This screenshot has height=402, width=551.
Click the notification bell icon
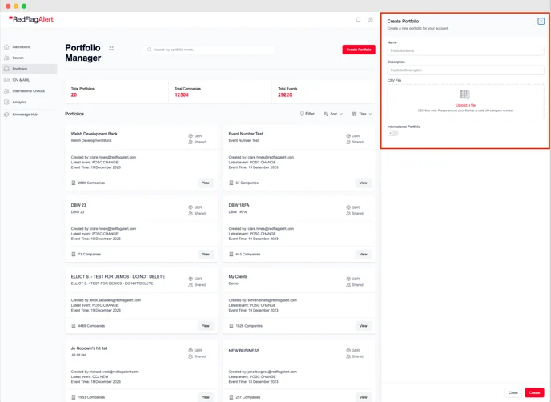click(x=358, y=20)
